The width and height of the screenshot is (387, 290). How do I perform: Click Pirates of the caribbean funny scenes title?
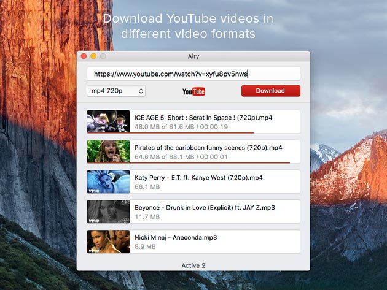[208, 148]
